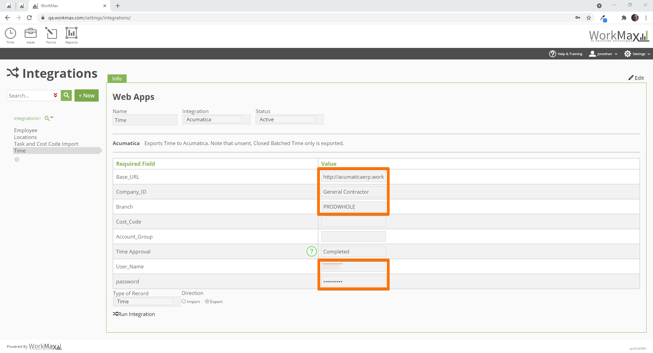Switch to the active WorkMax tab
This screenshot has width=653, height=353.
[x=70, y=6]
